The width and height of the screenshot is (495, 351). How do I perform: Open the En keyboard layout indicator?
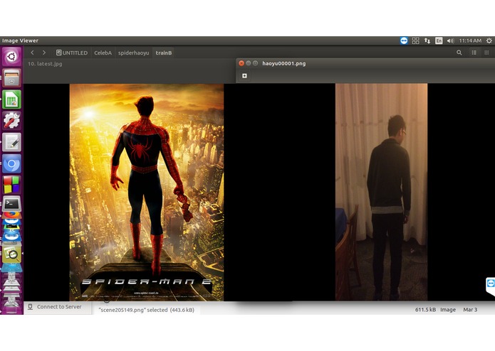pyautogui.click(x=439, y=40)
